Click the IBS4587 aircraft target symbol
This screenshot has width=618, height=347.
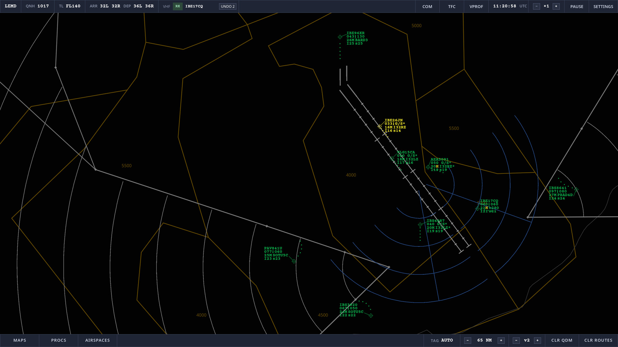(420, 225)
